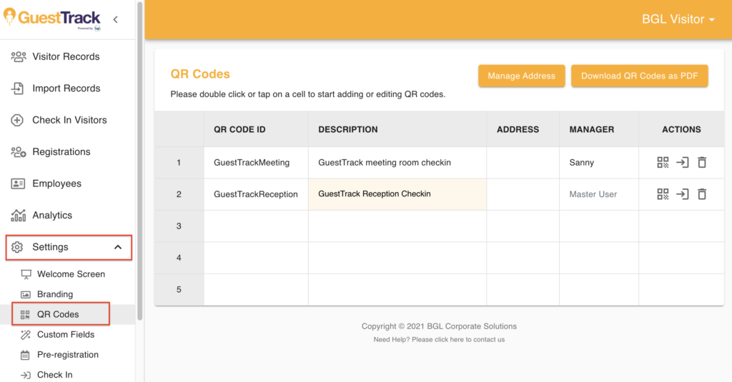
Task: Select 'GuestTrack Reception Checkin' description cell
Action: tap(397, 194)
